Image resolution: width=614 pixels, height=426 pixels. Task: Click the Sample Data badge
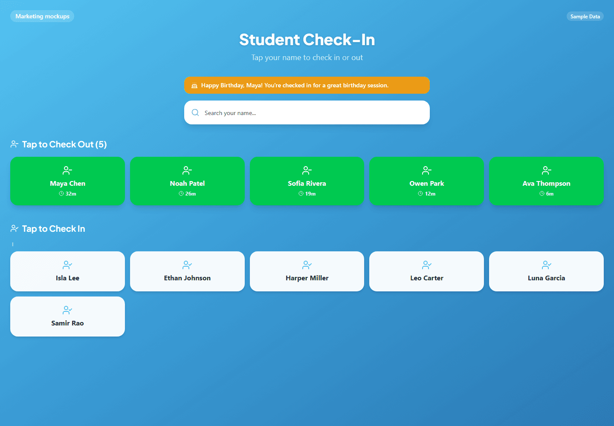pyautogui.click(x=585, y=17)
